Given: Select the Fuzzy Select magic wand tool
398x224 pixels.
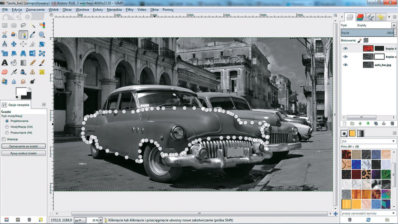Looking at the screenshot, I should pyautogui.click(x=32, y=26).
